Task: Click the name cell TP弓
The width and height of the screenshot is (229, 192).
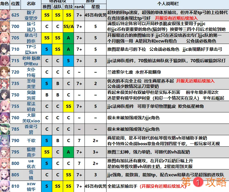Action: coord(31,49)
